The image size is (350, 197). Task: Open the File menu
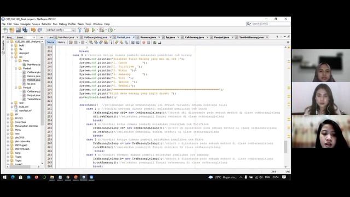(3, 24)
